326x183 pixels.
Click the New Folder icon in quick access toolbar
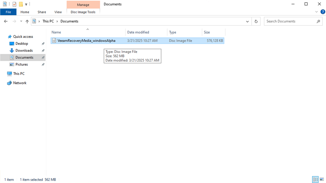[20, 4]
